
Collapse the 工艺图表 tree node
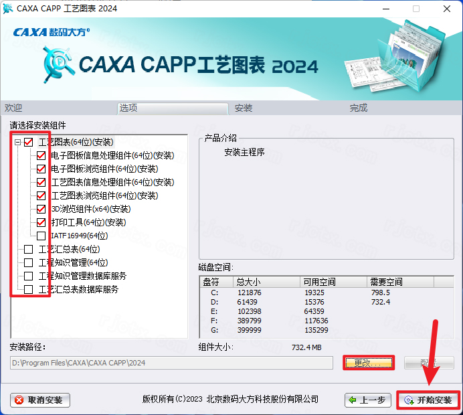click(x=17, y=142)
